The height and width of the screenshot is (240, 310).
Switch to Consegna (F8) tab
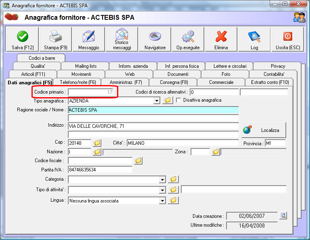[x=174, y=82]
